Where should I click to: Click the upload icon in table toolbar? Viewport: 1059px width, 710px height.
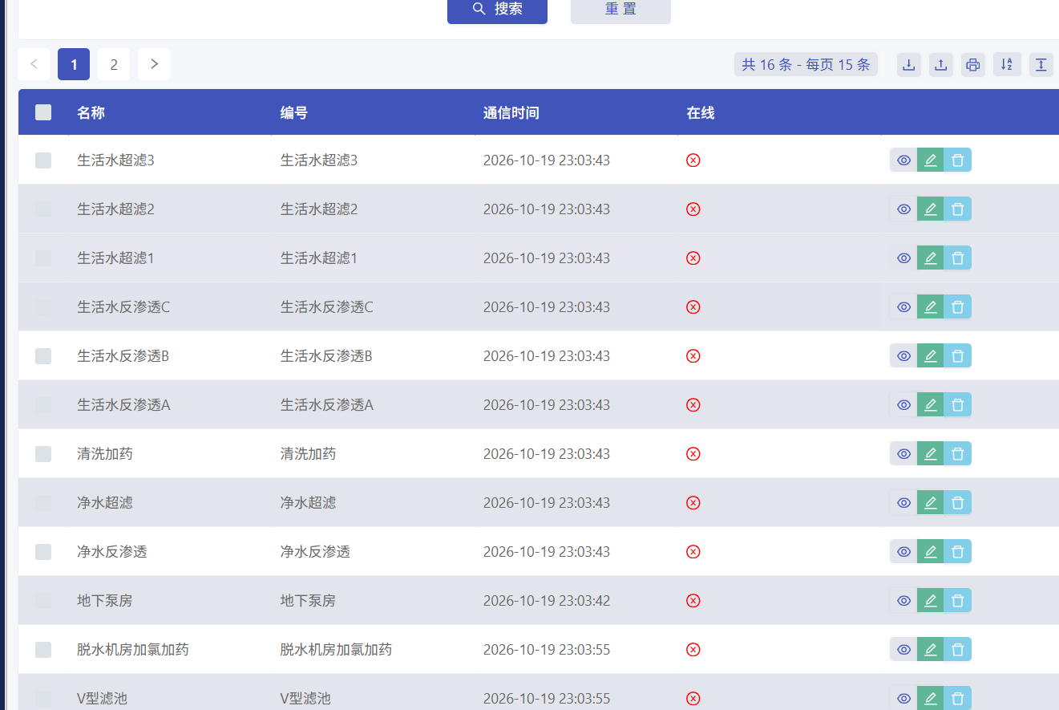pyautogui.click(x=941, y=65)
